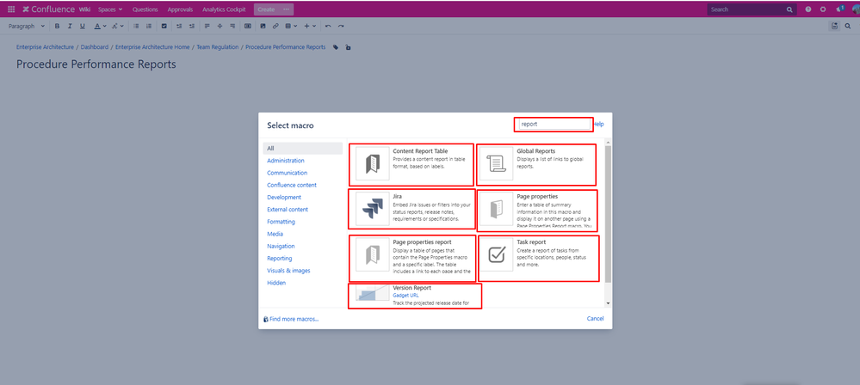Open Approvals in top navigation
Image resolution: width=860 pixels, height=385 pixels.
[x=180, y=9]
